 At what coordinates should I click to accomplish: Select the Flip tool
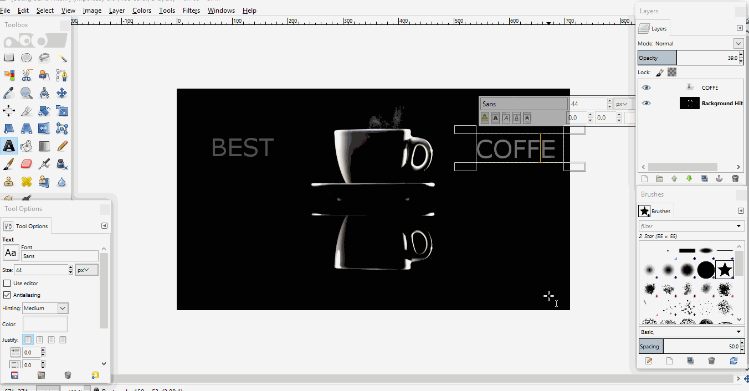[44, 128]
